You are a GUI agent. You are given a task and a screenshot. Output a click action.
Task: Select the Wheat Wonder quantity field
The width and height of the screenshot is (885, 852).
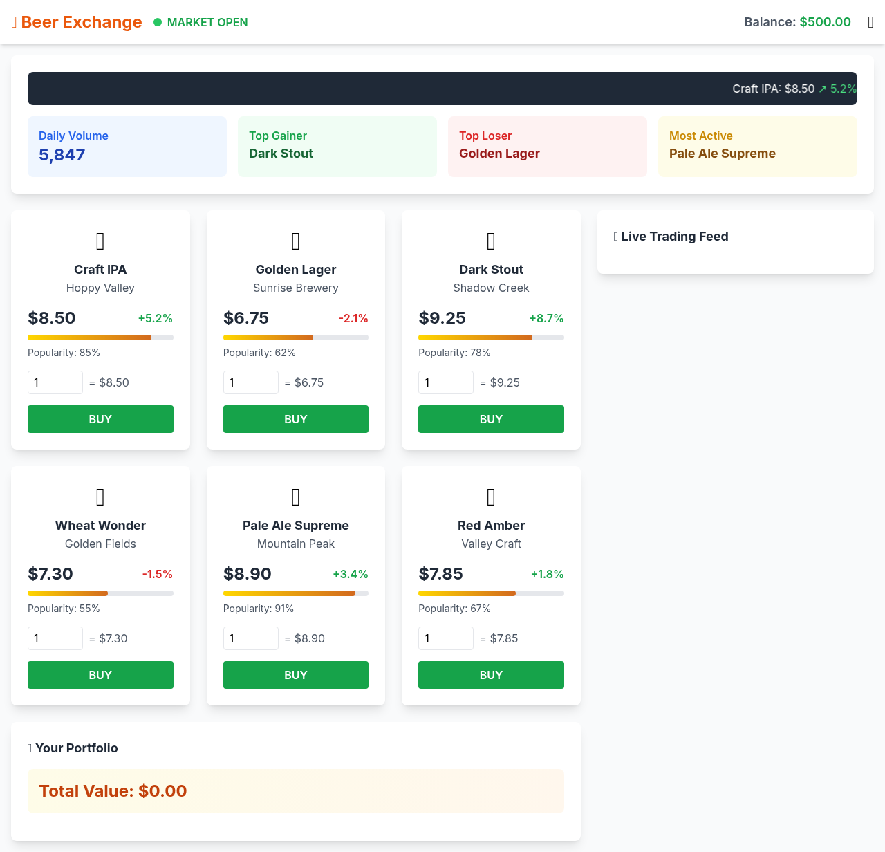coord(55,638)
